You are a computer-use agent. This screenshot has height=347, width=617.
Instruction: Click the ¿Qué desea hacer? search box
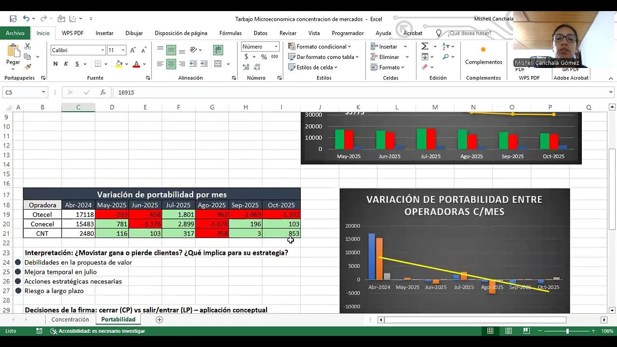469,33
